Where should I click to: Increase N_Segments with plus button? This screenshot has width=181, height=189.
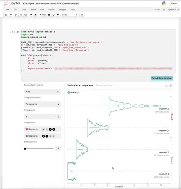click(59, 117)
